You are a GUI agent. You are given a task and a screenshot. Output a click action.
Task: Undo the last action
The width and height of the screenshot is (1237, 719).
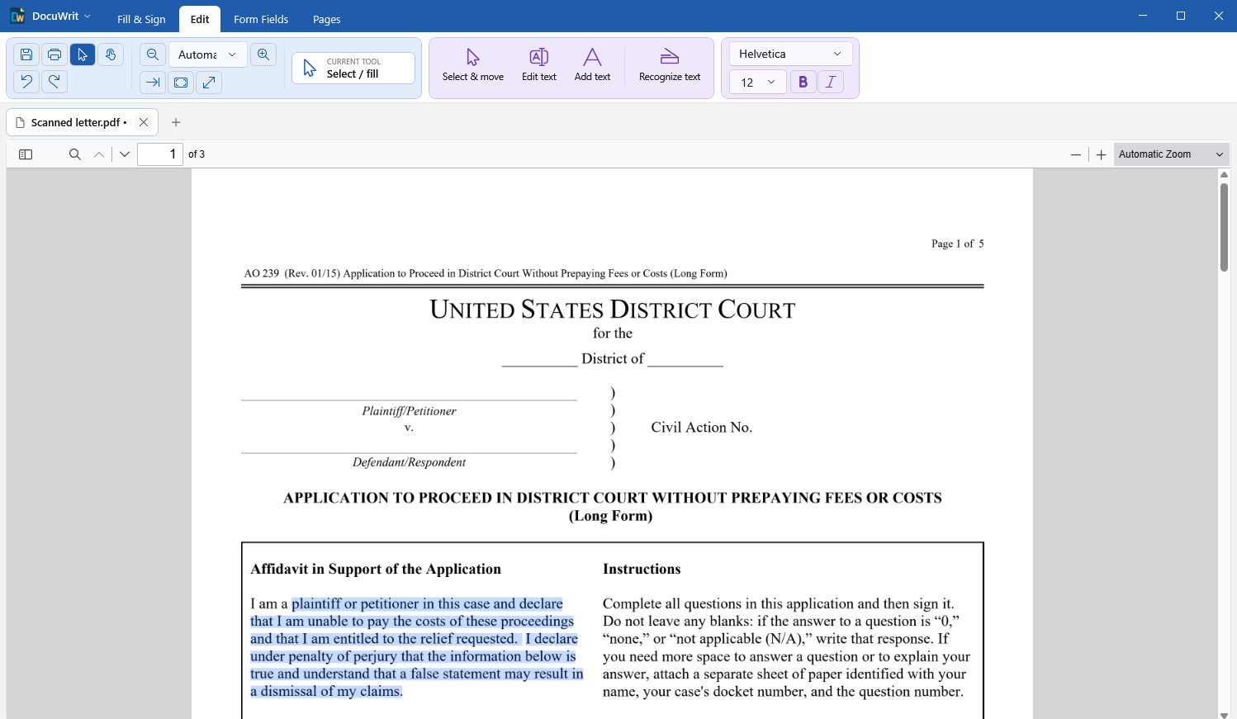tap(26, 82)
